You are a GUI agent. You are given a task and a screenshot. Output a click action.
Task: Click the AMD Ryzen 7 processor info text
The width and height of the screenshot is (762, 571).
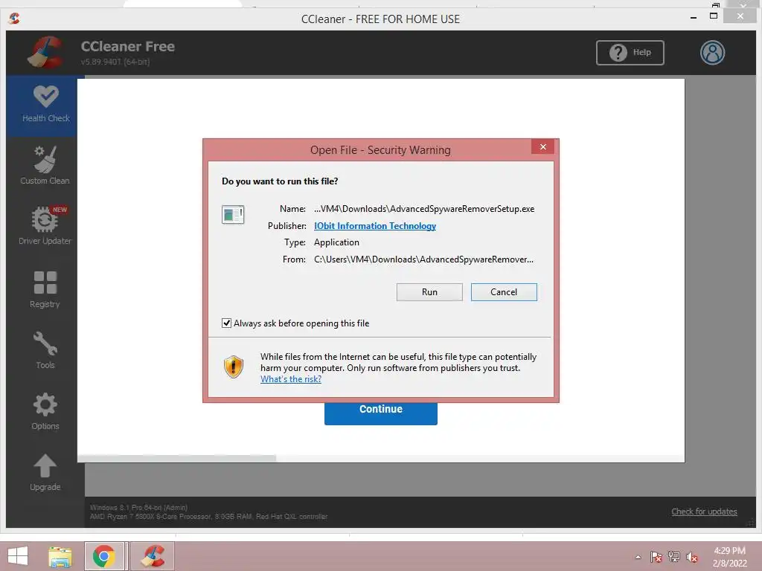pos(208,516)
